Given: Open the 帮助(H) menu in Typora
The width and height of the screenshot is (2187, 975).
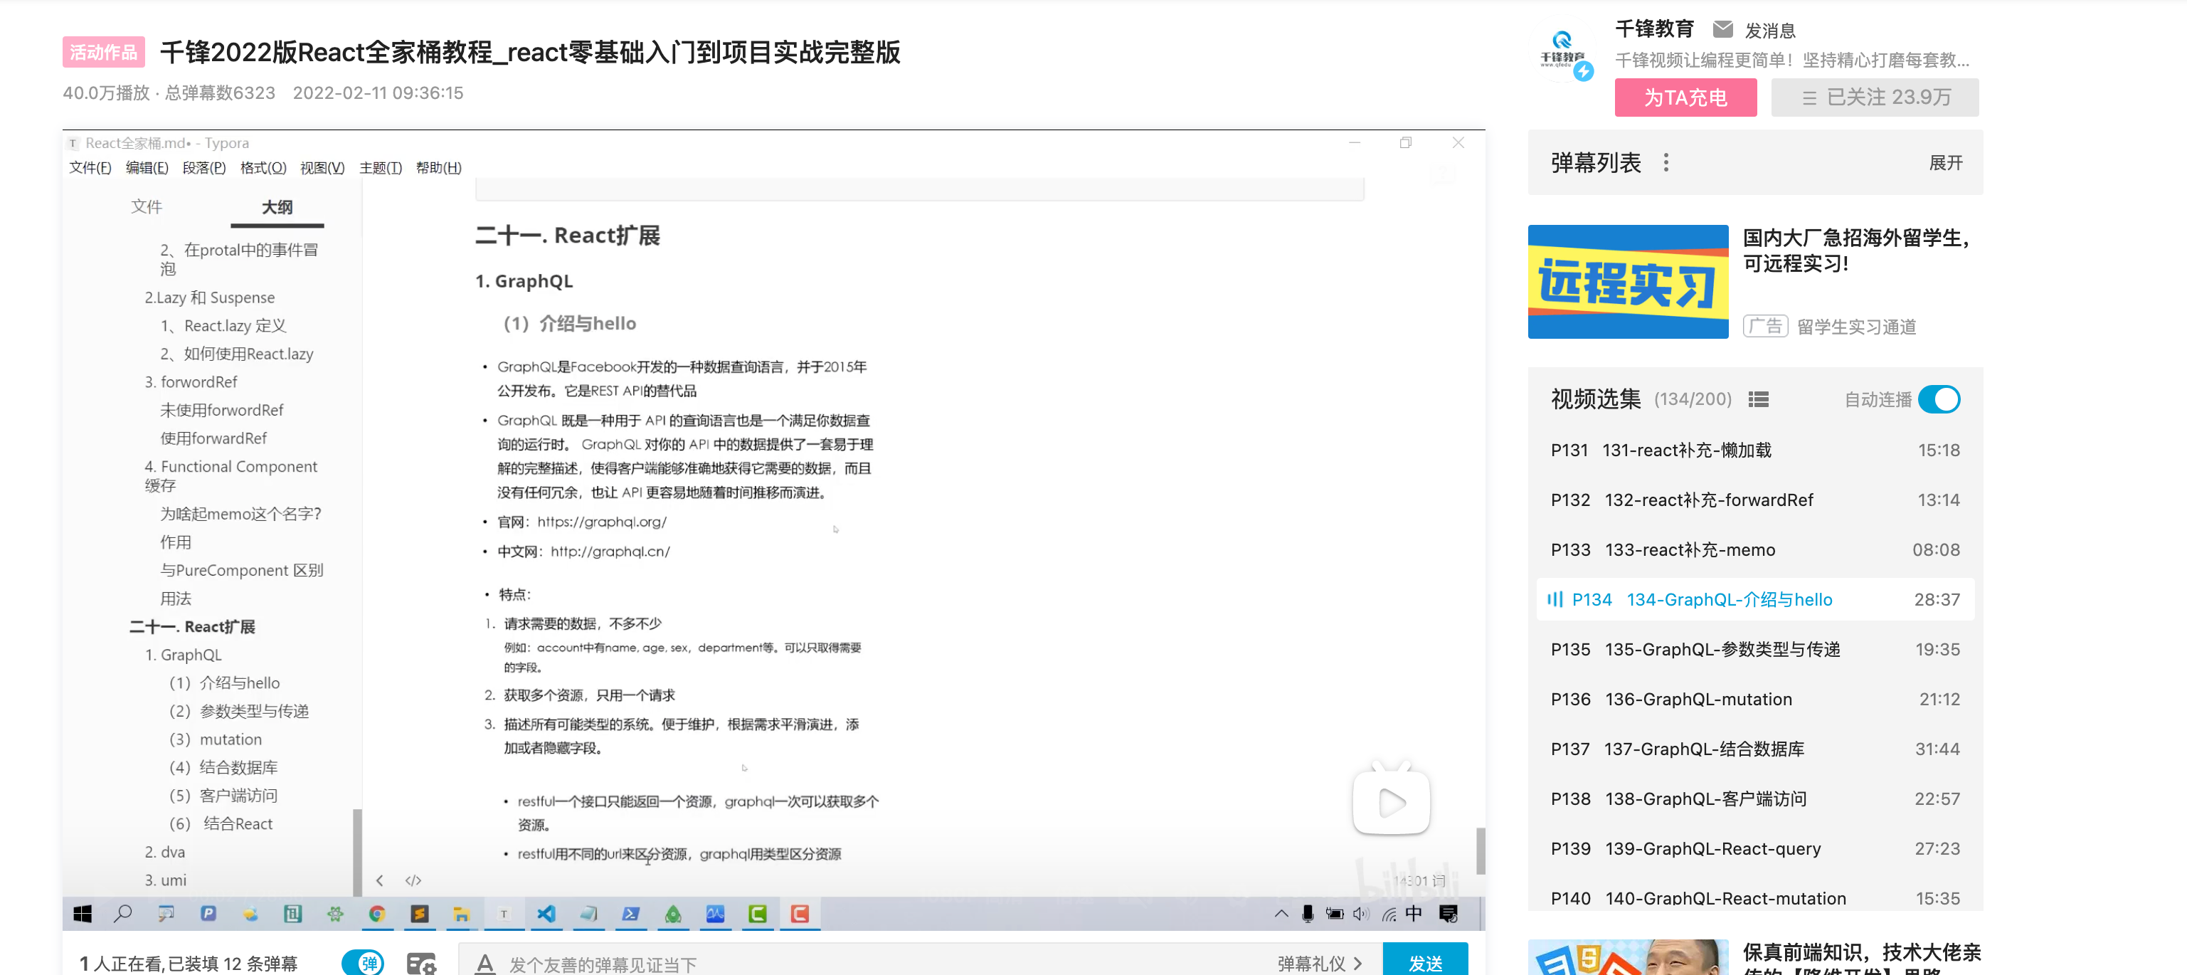Looking at the screenshot, I should coord(438,167).
